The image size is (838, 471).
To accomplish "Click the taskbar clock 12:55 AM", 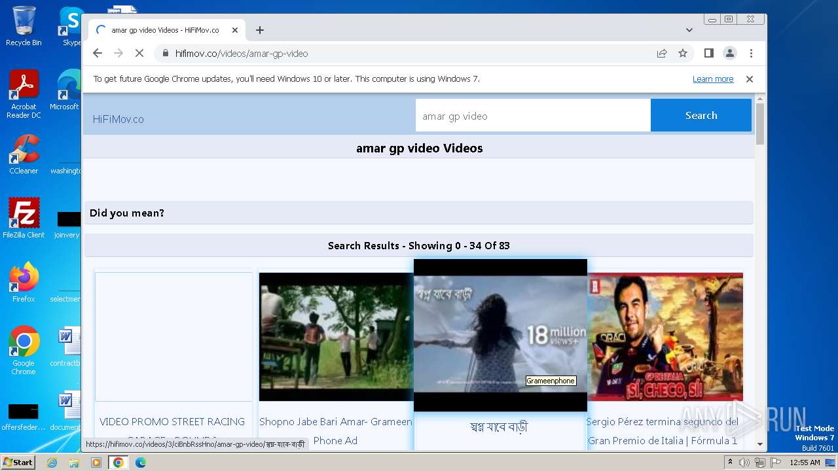I will coord(805,462).
